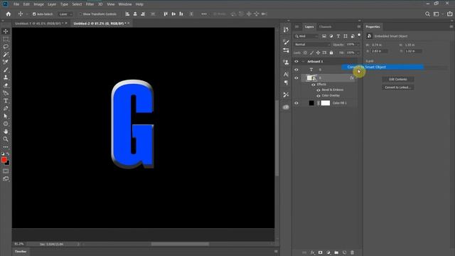The width and height of the screenshot is (455, 256).
Task: Click the Home icon in options bar
Action: point(9,14)
